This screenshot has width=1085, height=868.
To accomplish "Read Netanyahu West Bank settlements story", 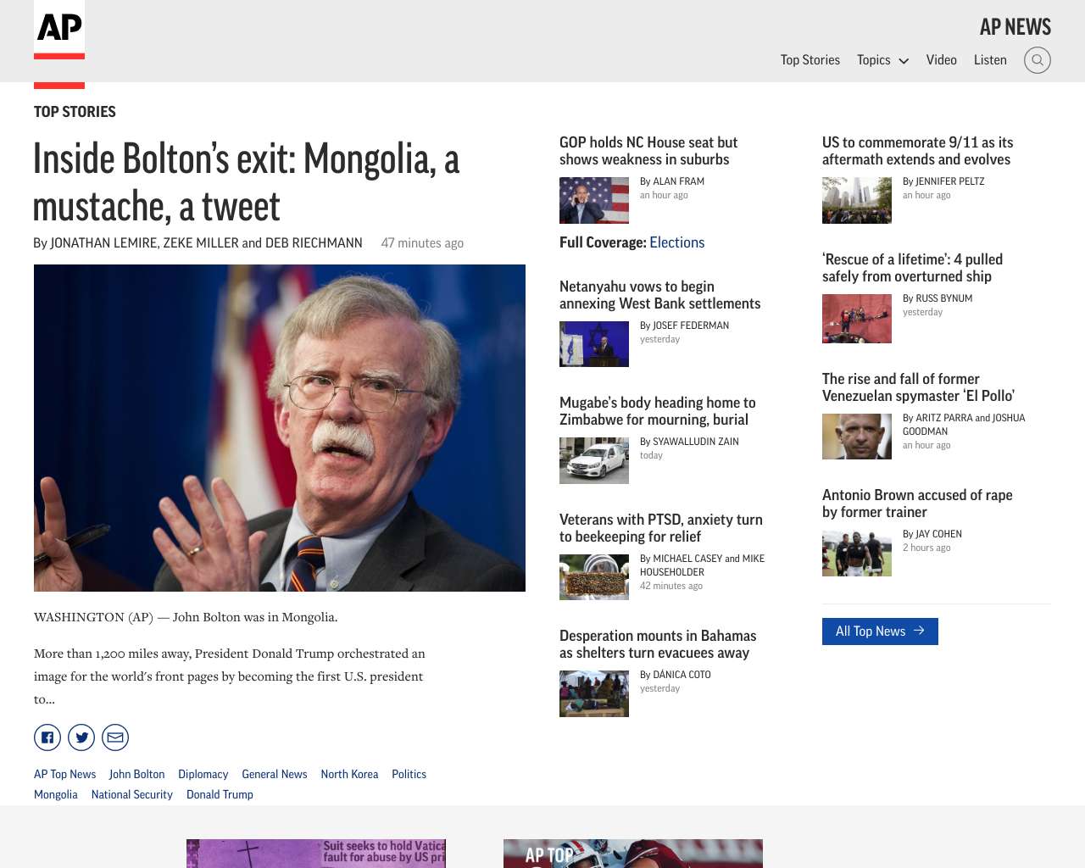I will pos(659,295).
